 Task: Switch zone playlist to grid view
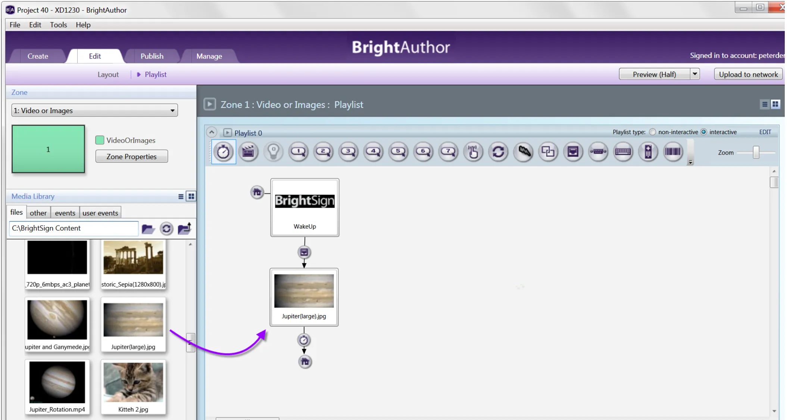[775, 105]
